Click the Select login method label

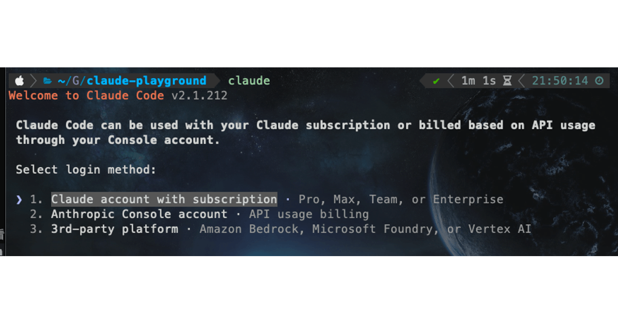tap(86, 170)
